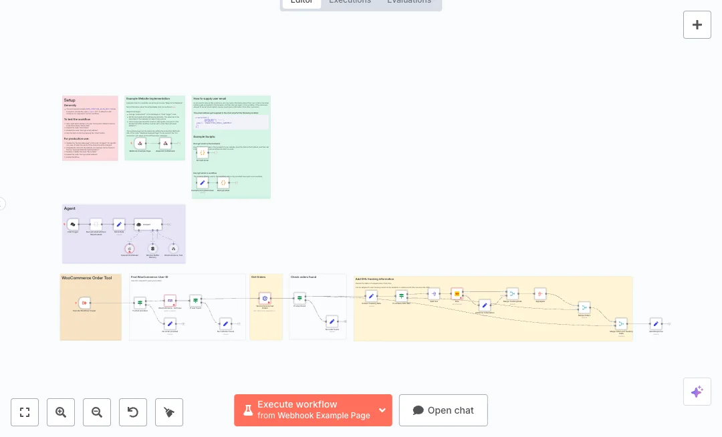
Task: Reset the canvas zoom level
Action: (133, 412)
